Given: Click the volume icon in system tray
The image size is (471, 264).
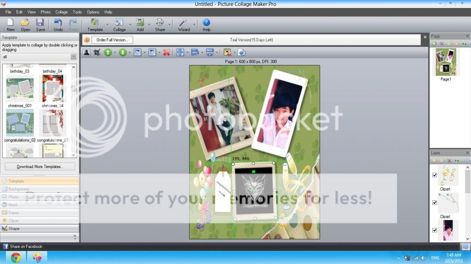Looking at the screenshot, I should tap(424, 258).
